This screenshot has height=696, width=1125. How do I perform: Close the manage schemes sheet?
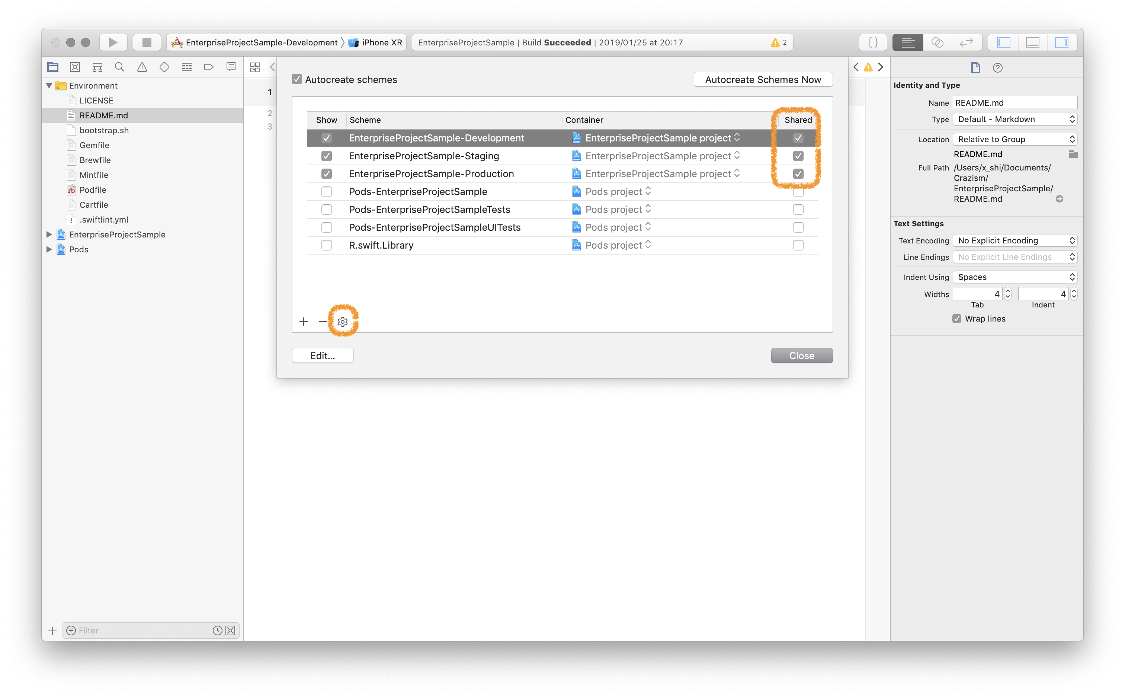[x=802, y=355]
